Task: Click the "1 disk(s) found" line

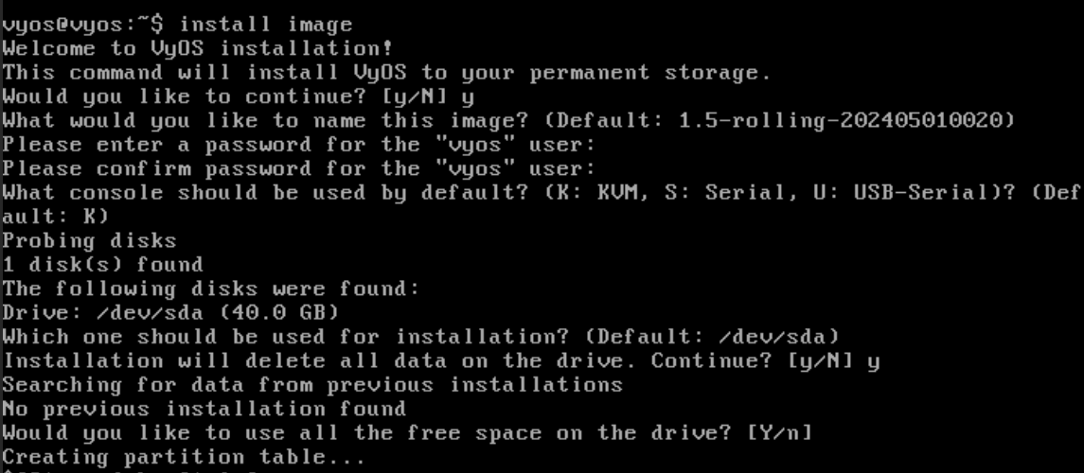Action: point(102,264)
